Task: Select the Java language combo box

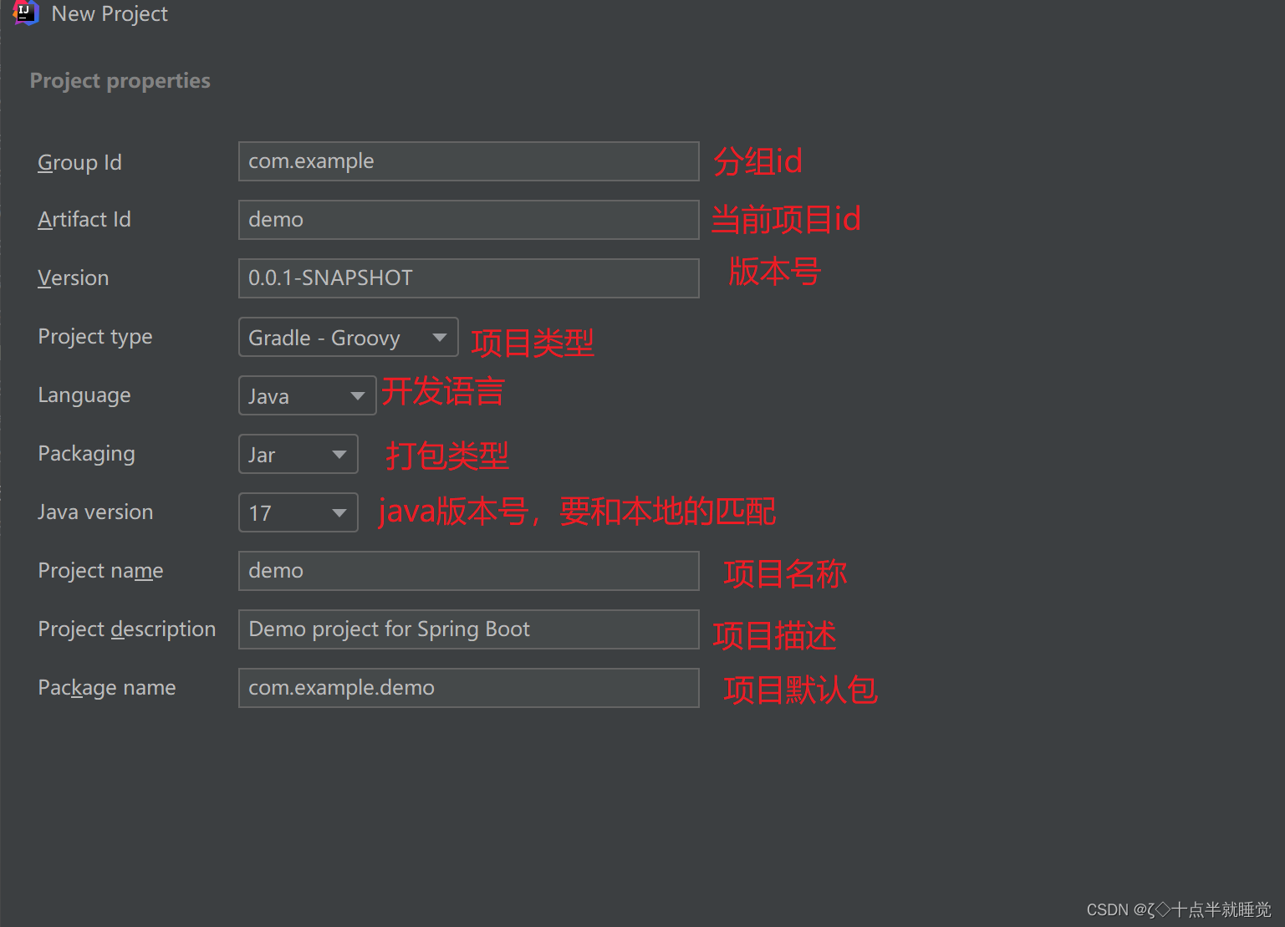Action: [x=308, y=395]
